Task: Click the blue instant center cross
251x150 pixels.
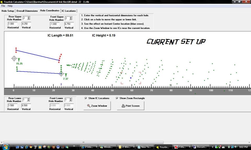Action: point(131,78)
